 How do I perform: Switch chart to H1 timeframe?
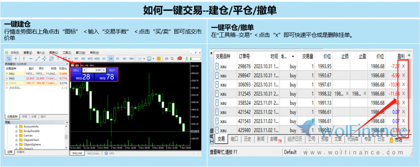[x=104, y=59]
